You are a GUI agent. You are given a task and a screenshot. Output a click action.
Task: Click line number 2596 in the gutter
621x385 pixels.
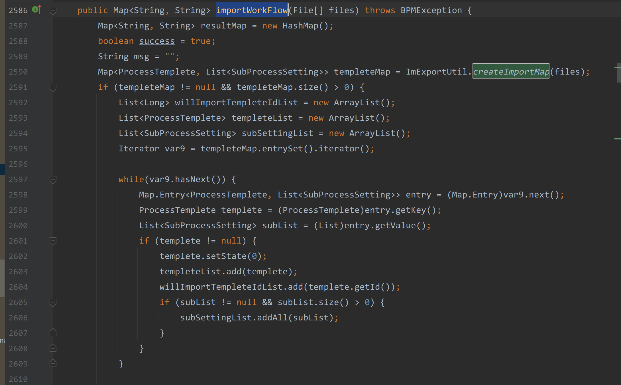18,164
